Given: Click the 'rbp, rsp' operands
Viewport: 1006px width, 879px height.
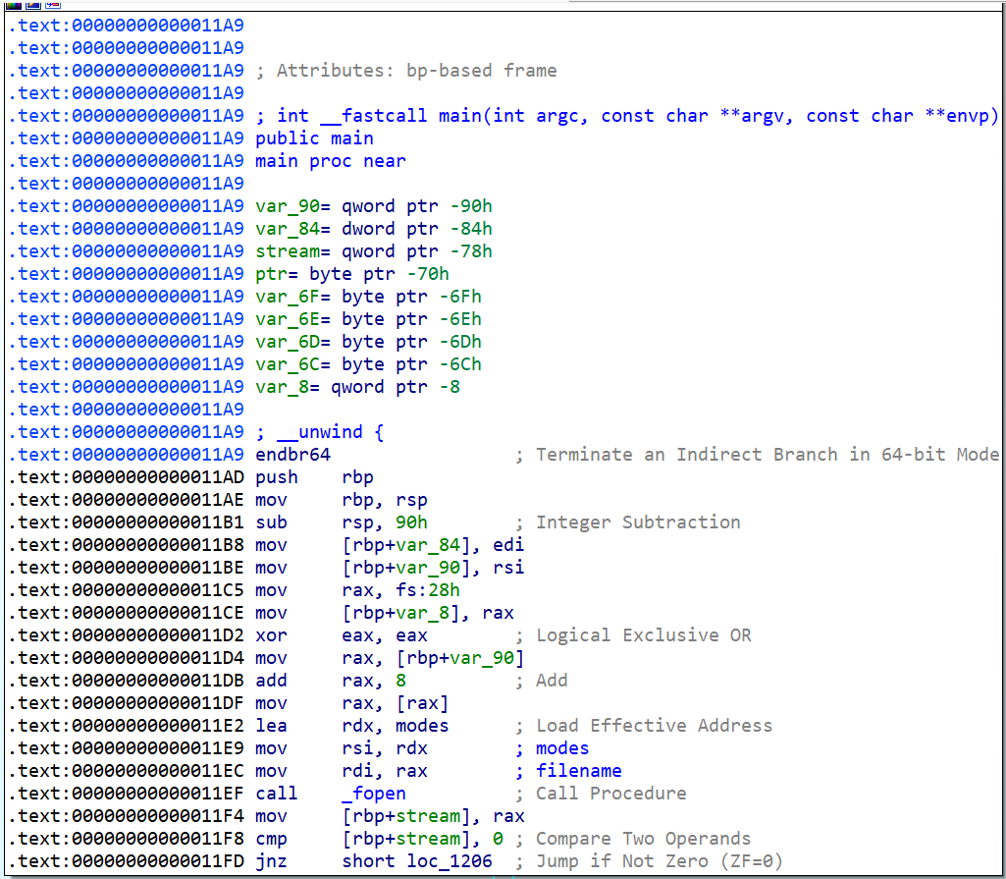Looking at the screenshot, I should (x=385, y=500).
